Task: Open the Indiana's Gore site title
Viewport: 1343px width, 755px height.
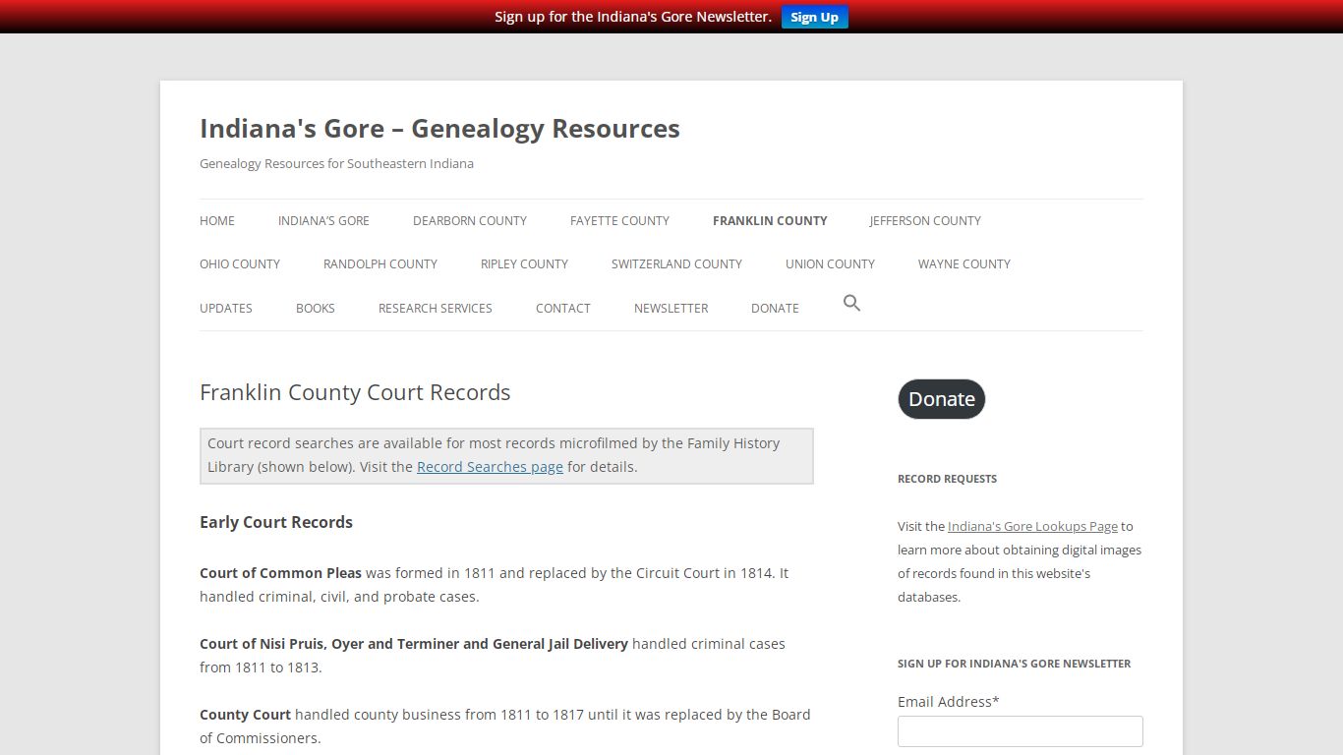Action: coord(439,129)
